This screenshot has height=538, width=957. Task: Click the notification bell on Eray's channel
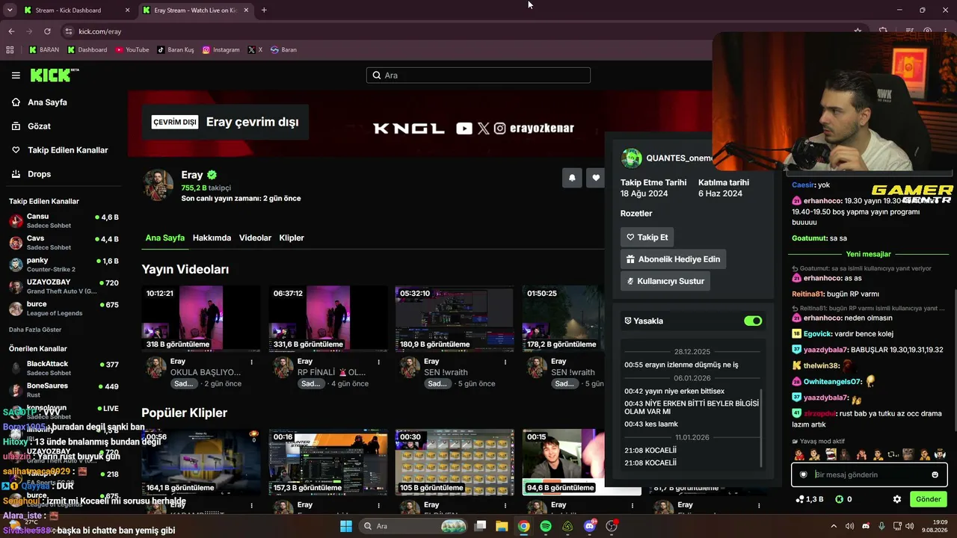click(x=572, y=178)
